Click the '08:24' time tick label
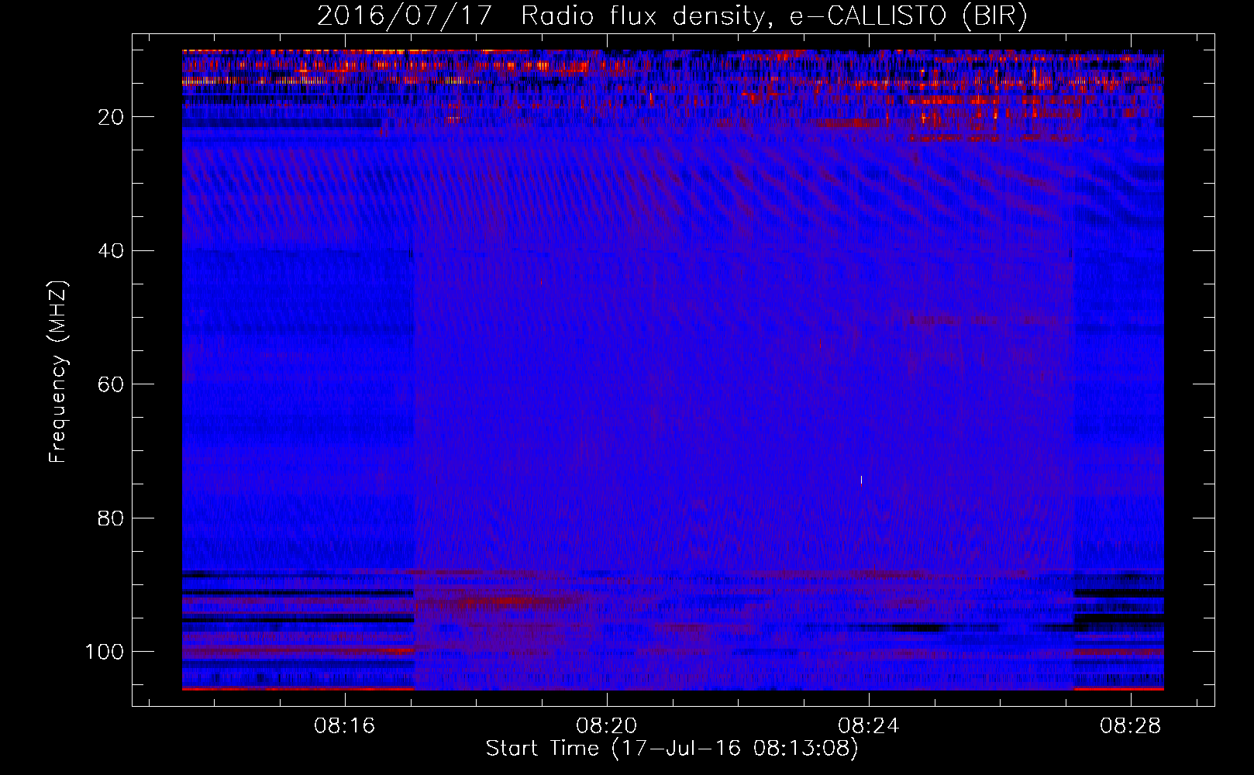The height and width of the screenshot is (775, 1254). [868, 725]
